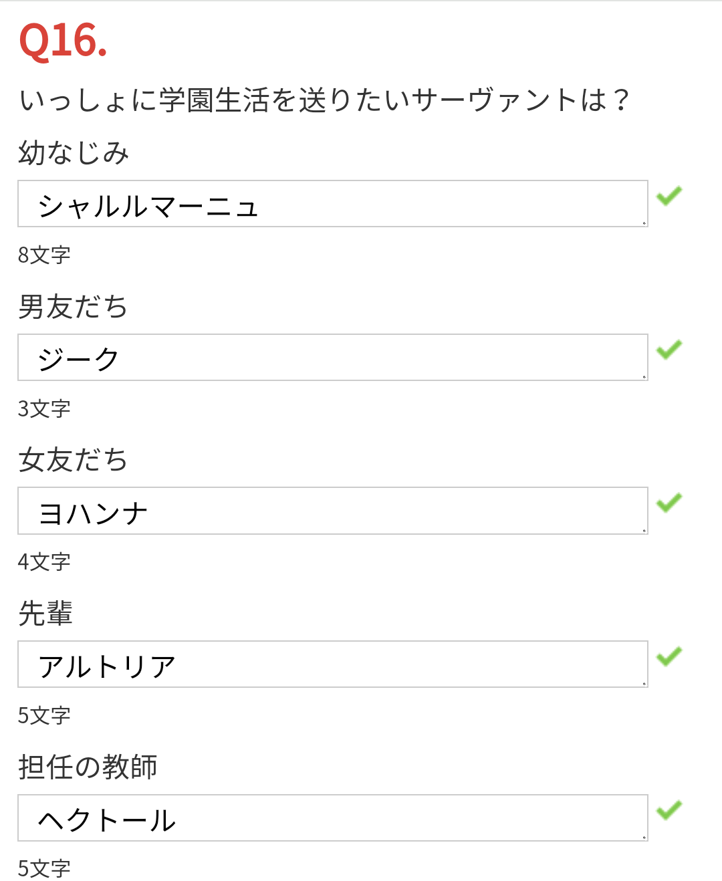Click the 女友だち label

point(73,460)
